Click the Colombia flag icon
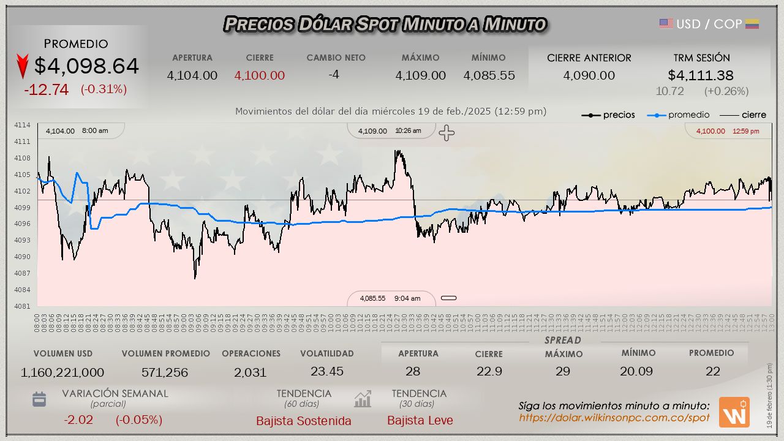 tap(752, 24)
